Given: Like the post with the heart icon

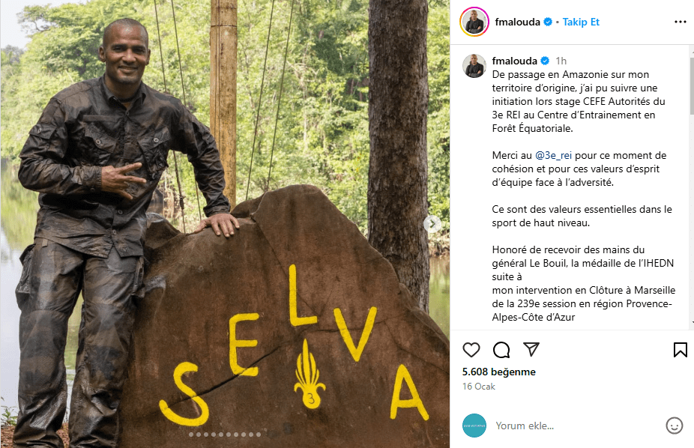Looking at the screenshot, I should pyautogui.click(x=471, y=350).
